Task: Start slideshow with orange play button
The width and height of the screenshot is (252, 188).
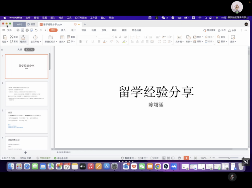Action: (x=186, y=158)
